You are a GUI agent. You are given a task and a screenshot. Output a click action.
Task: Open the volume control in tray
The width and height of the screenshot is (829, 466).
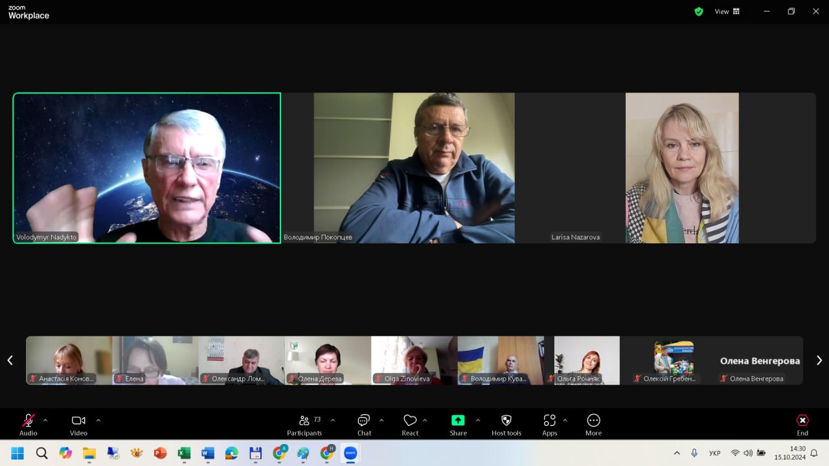coord(748,453)
